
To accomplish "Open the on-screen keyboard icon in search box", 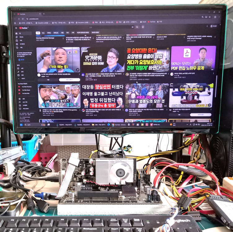I will [x=133, y=27].
